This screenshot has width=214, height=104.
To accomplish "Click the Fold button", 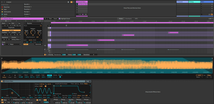I will (x=50, y=19).
